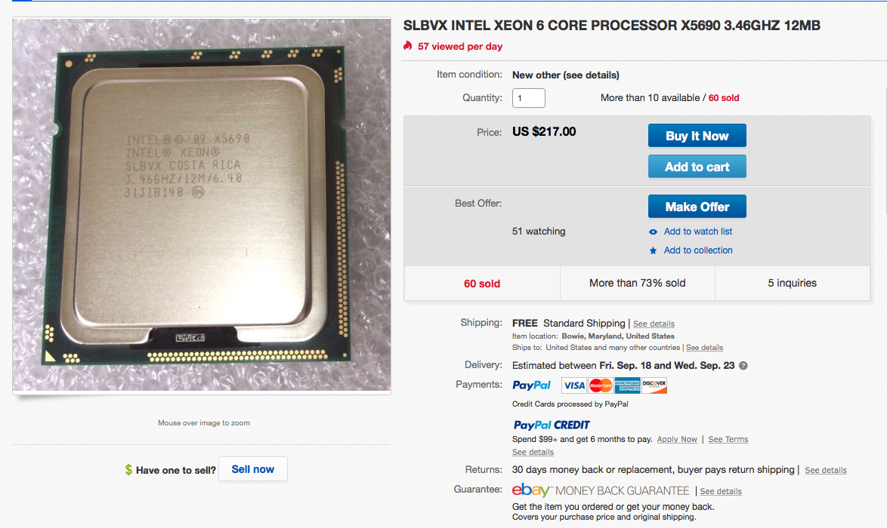Image resolution: width=887 pixels, height=528 pixels.
Task: Click Apply Now for PayPal Credit
Action: [677, 439]
